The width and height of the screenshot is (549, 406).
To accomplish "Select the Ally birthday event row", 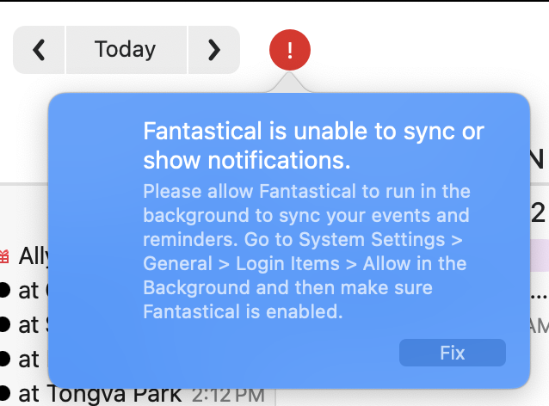I will click(33, 255).
